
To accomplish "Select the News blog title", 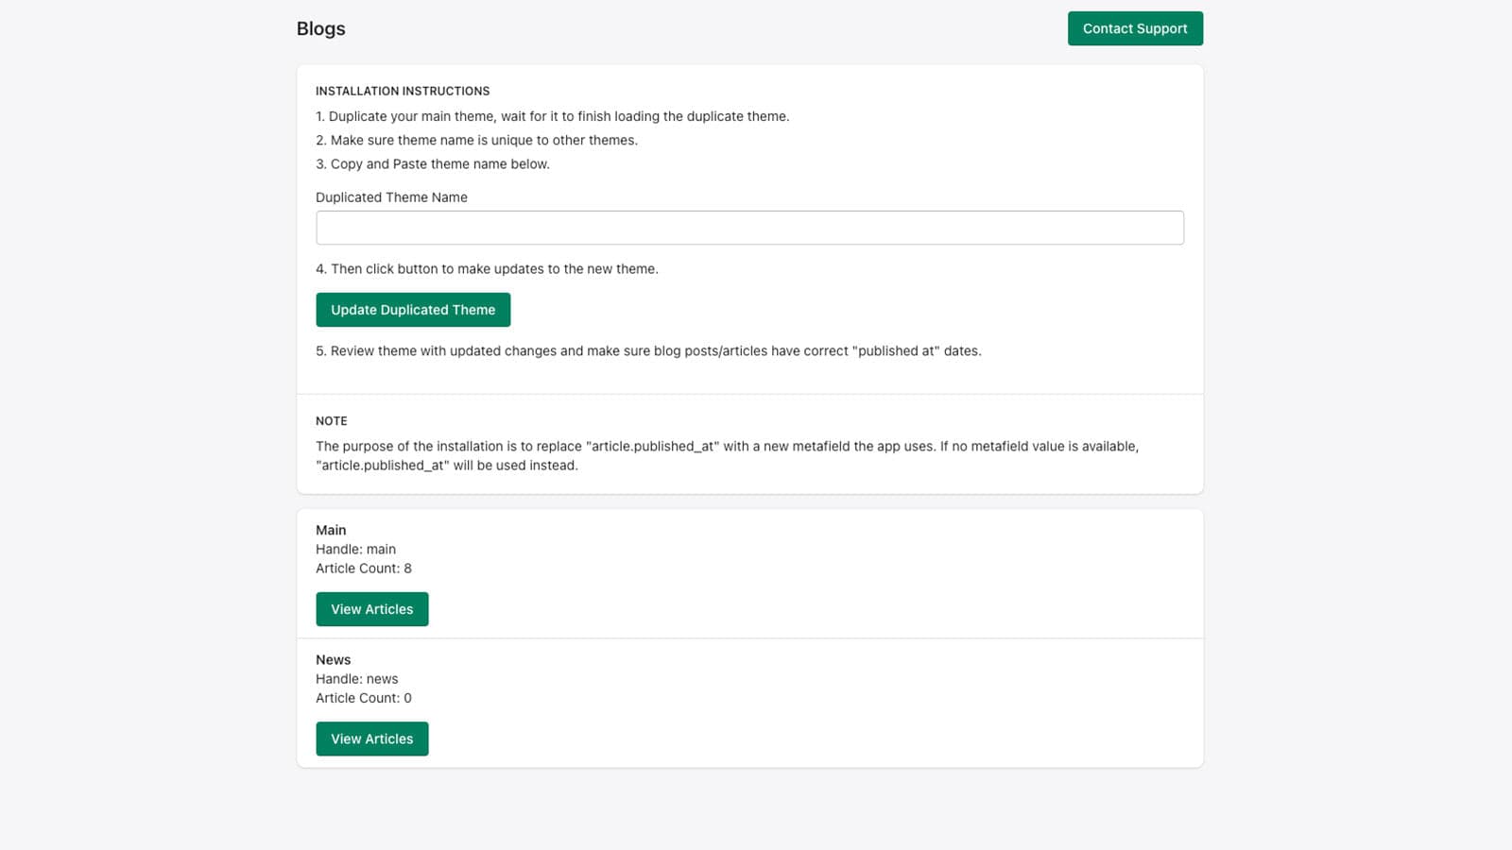I will tap(333, 659).
